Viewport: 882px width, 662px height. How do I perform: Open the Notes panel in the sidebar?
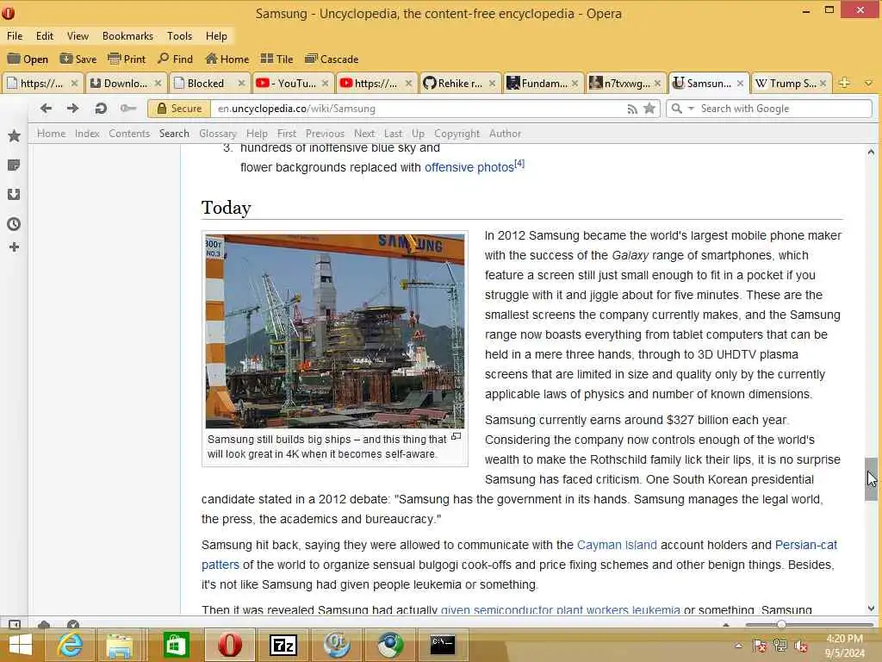14,165
